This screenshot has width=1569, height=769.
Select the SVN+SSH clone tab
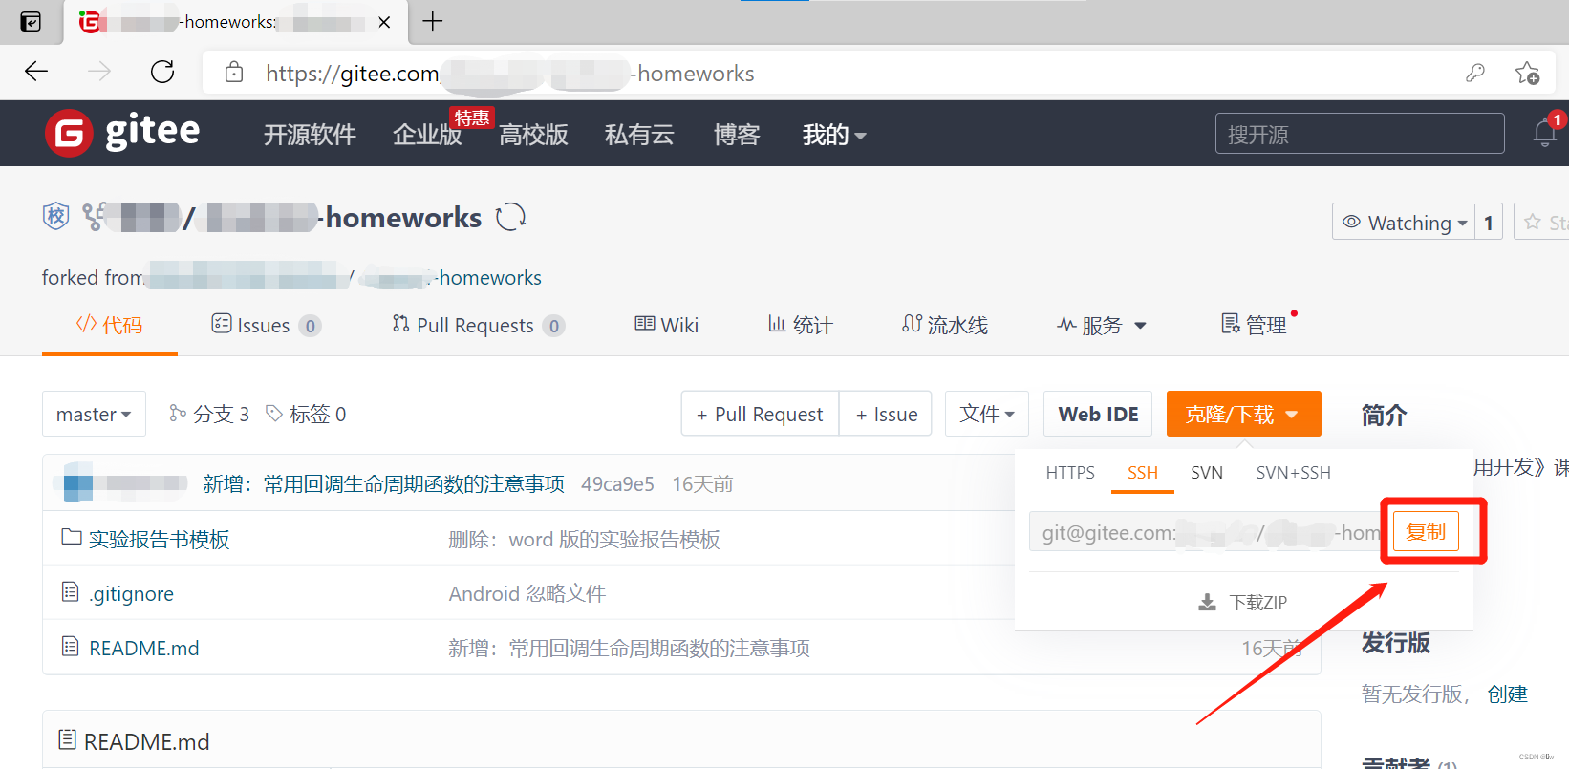point(1293,472)
